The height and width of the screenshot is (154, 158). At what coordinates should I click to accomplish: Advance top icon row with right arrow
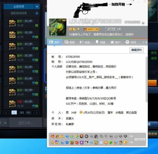pyautogui.click(x=132, y=136)
